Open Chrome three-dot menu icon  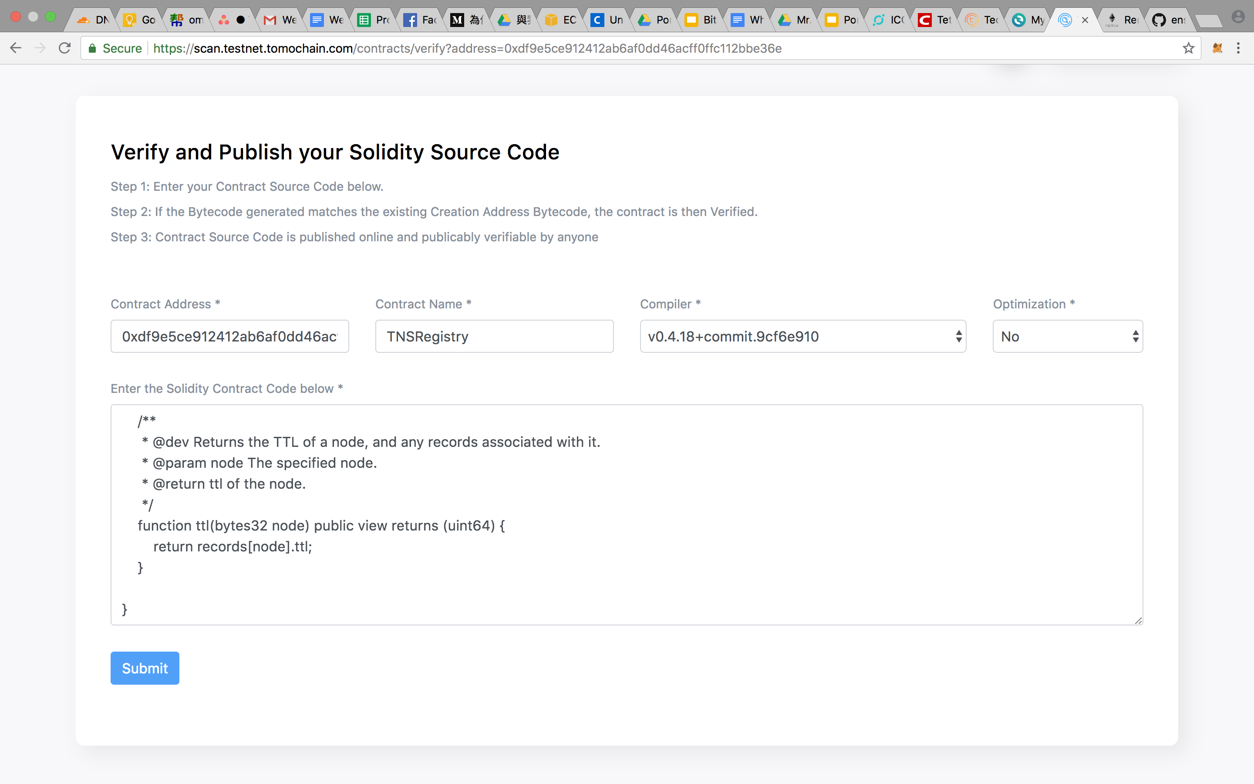pos(1238,48)
